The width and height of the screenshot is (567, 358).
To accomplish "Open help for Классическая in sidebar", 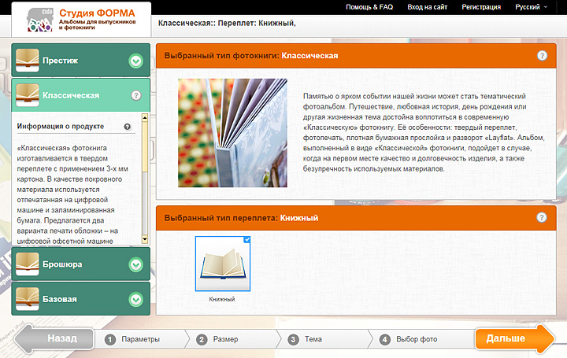I will 135,95.
